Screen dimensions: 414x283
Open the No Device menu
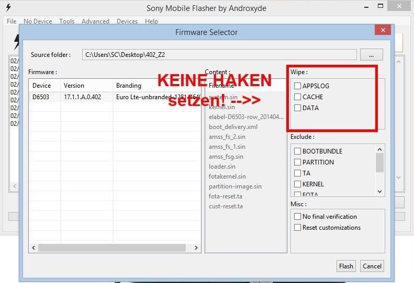click(38, 21)
